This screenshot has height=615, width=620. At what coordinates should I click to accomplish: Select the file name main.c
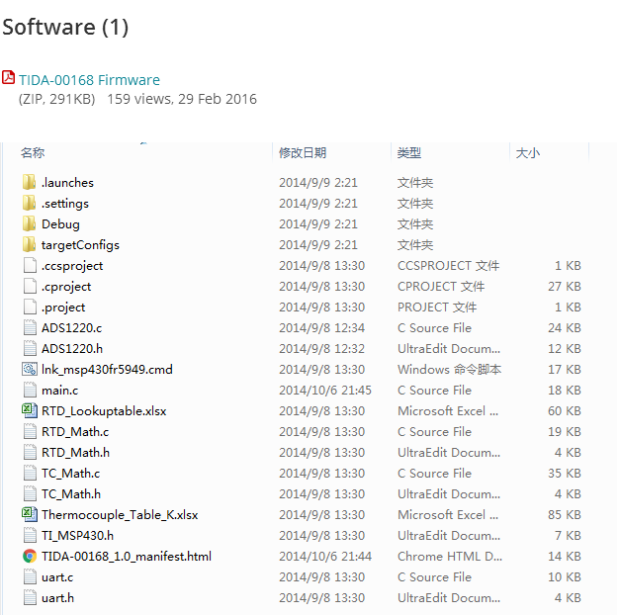point(59,390)
